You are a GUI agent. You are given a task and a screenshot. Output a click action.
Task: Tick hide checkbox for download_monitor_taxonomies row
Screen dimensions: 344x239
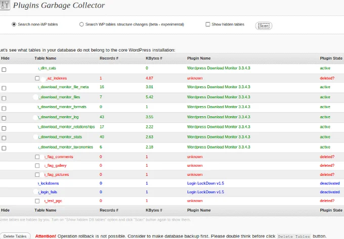(x=4, y=148)
